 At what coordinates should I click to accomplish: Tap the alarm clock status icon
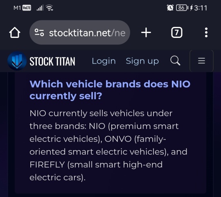pyautogui.click(x=170, y=8)
